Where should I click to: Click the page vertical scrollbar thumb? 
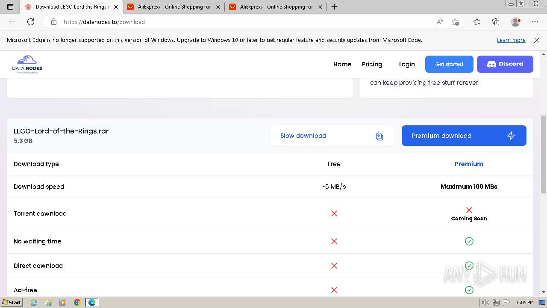click(x=544, y=154)
